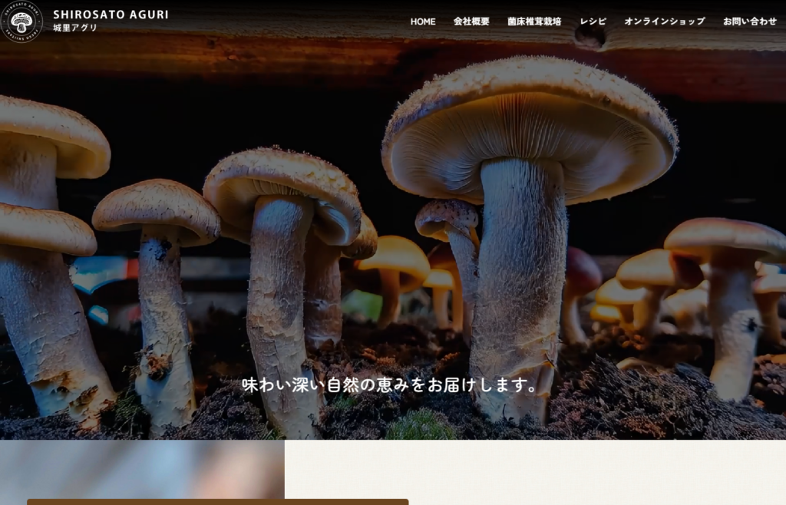Visit the オンラインショップ link

point(665,21)
